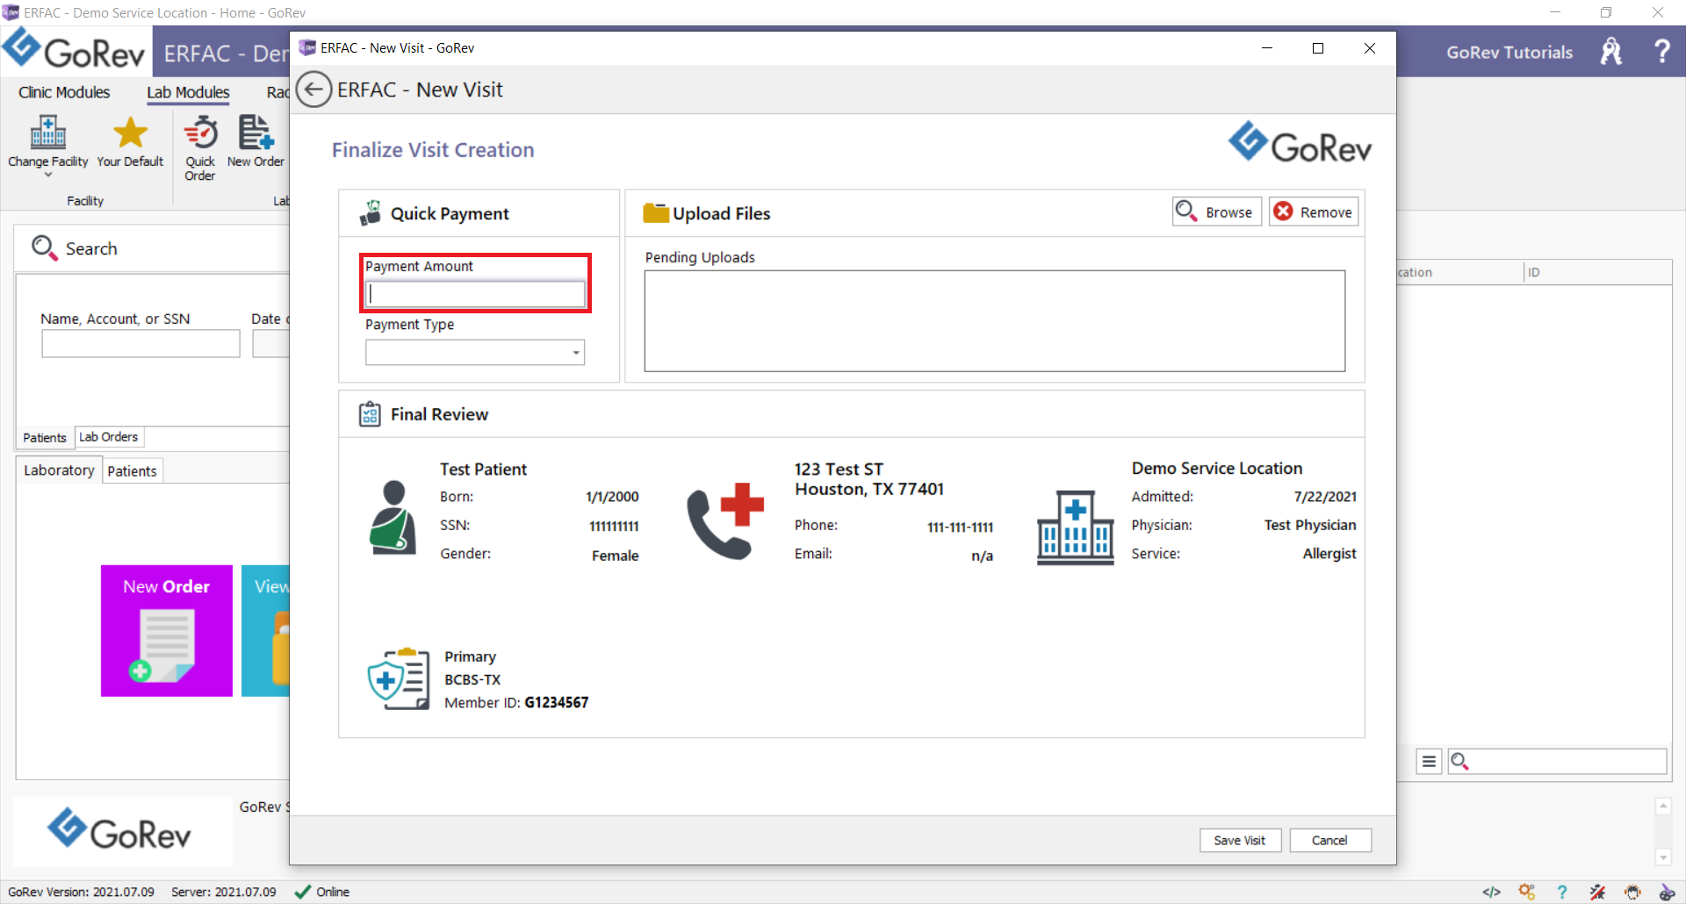This screenshot has height=904, width=1686.
Task: Click the Test Patient name
Action: coord(483,470)
